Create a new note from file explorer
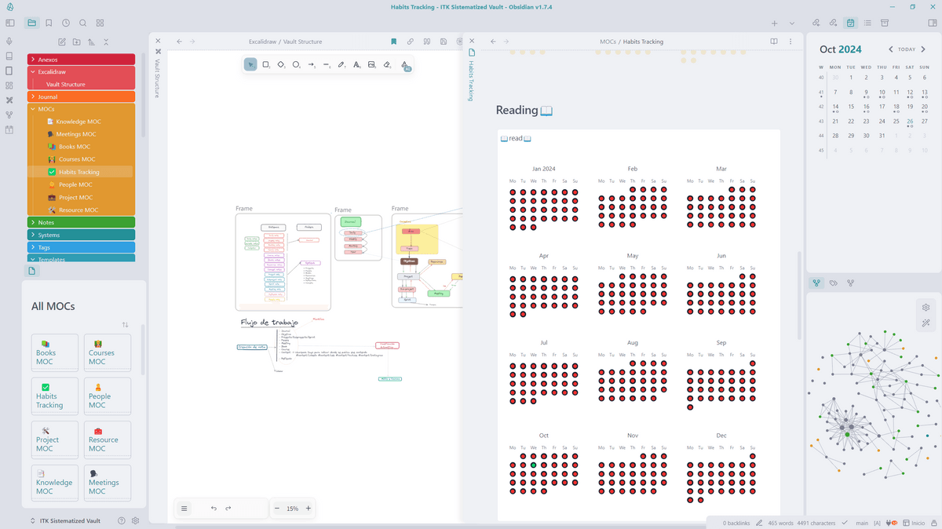The width and height of the screenshot is (942, 529). [x=62, y=42]
